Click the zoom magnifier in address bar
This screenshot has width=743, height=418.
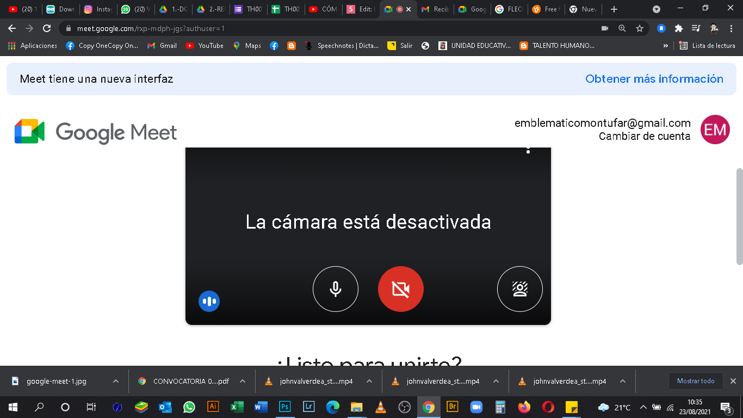coord(622,28)
